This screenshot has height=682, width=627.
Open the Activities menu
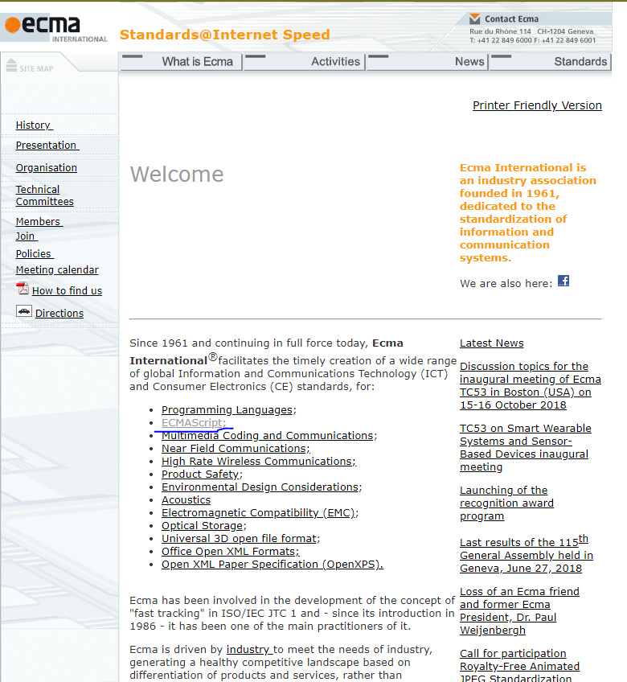pos(305,62)
